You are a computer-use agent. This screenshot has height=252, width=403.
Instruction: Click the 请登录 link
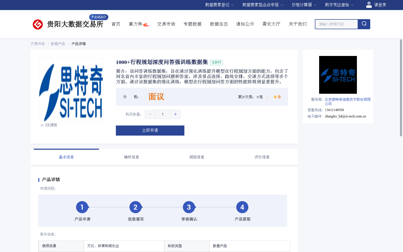coord(380,5)
